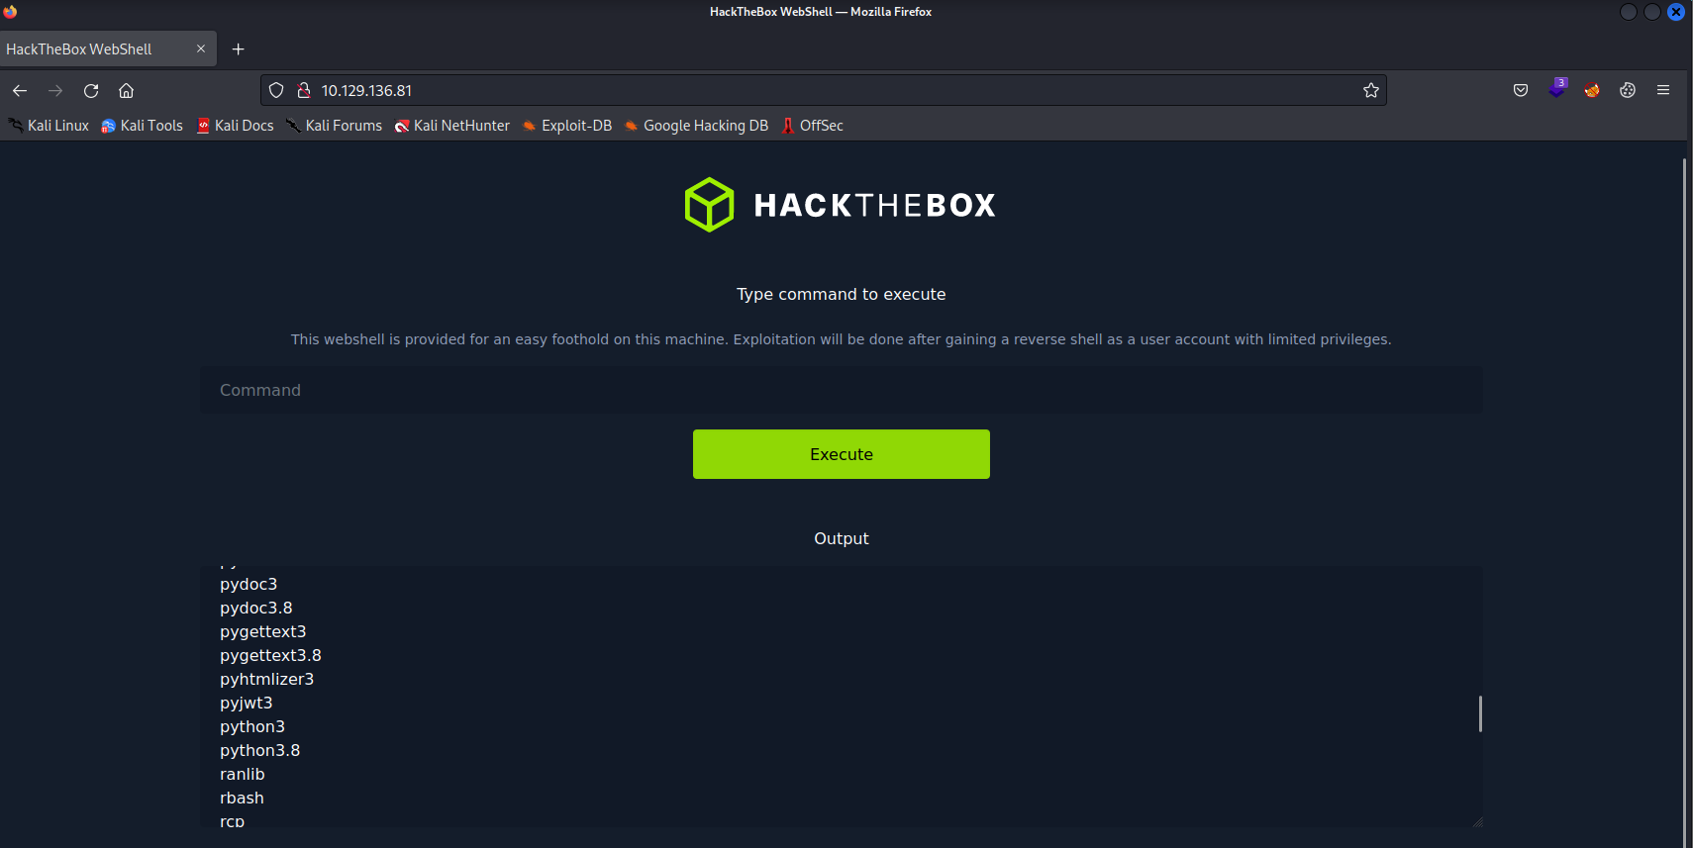This screenshot has width=1693, height=848.
Task: Maximize the Firefox window
Action: 1652,12
